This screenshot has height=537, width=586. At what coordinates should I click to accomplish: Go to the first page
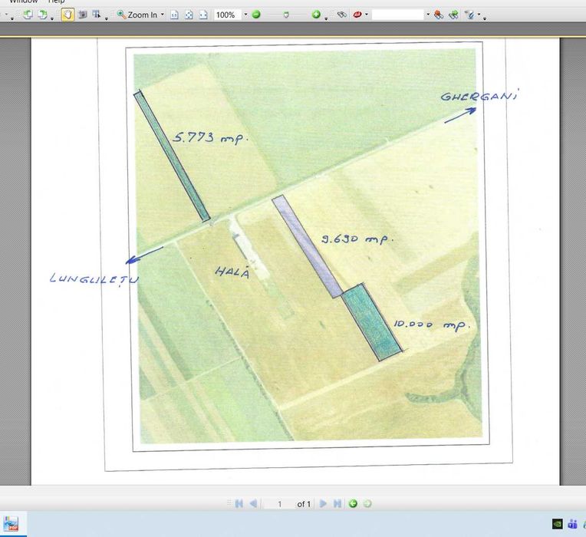pos(239,504)
